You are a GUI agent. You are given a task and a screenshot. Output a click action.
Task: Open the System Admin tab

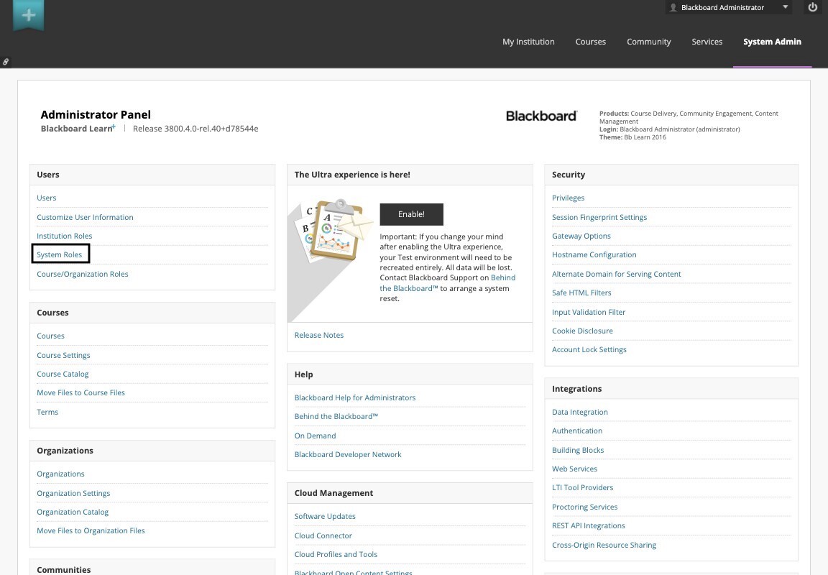click(772, 42)
